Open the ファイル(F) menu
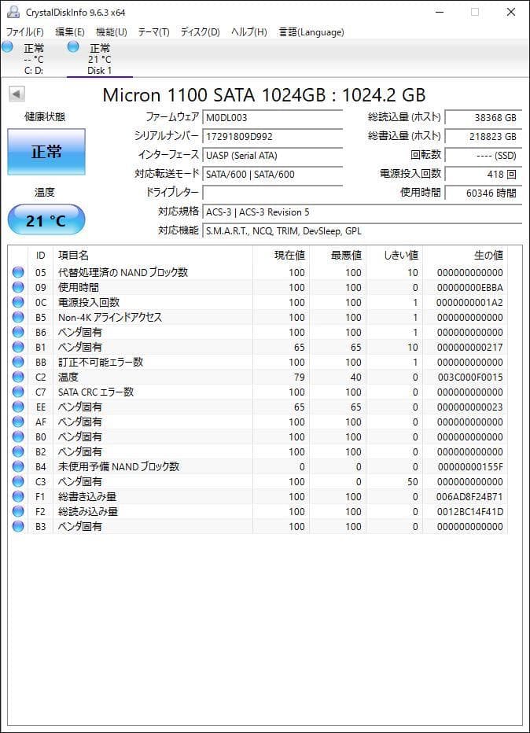530x733 pixels. (25, 31)
